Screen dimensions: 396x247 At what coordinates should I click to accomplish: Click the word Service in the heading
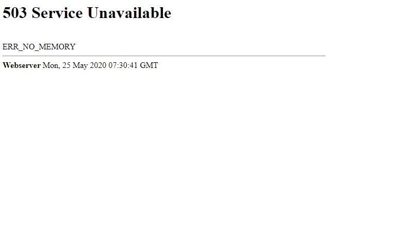tap(57, 13)
